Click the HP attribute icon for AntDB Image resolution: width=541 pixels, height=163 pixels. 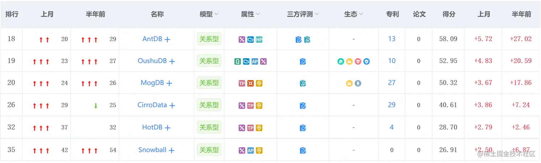(259, 40)
